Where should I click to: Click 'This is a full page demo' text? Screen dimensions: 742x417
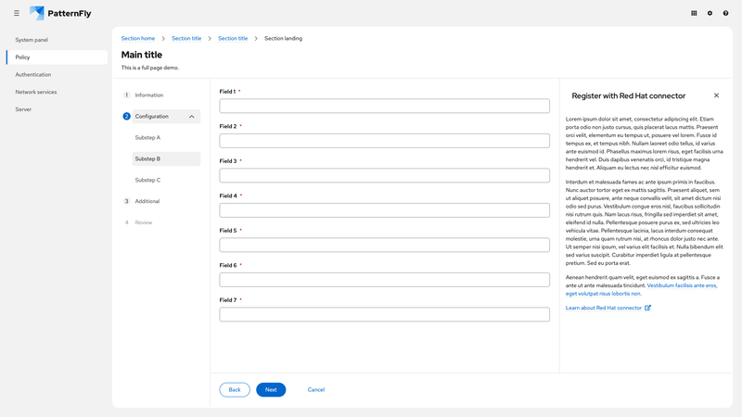pyautogui.click(x=150, y=68)
